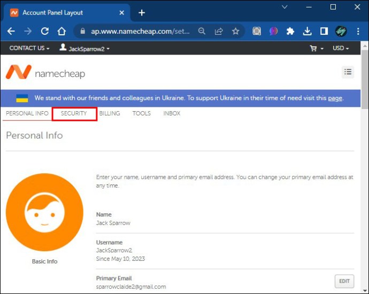Click the address bar URL field
369x294 pixels.
(x=140, y=32)
